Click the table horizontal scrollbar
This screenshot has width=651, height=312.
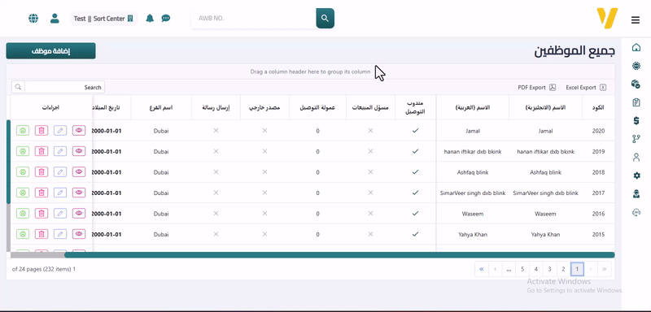point(339,255)
